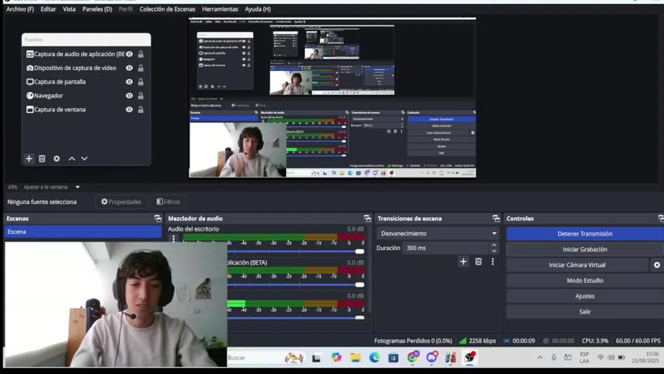
Task: Open Microsoft Edge from the taskbar
Action: (x=375, y=357)
